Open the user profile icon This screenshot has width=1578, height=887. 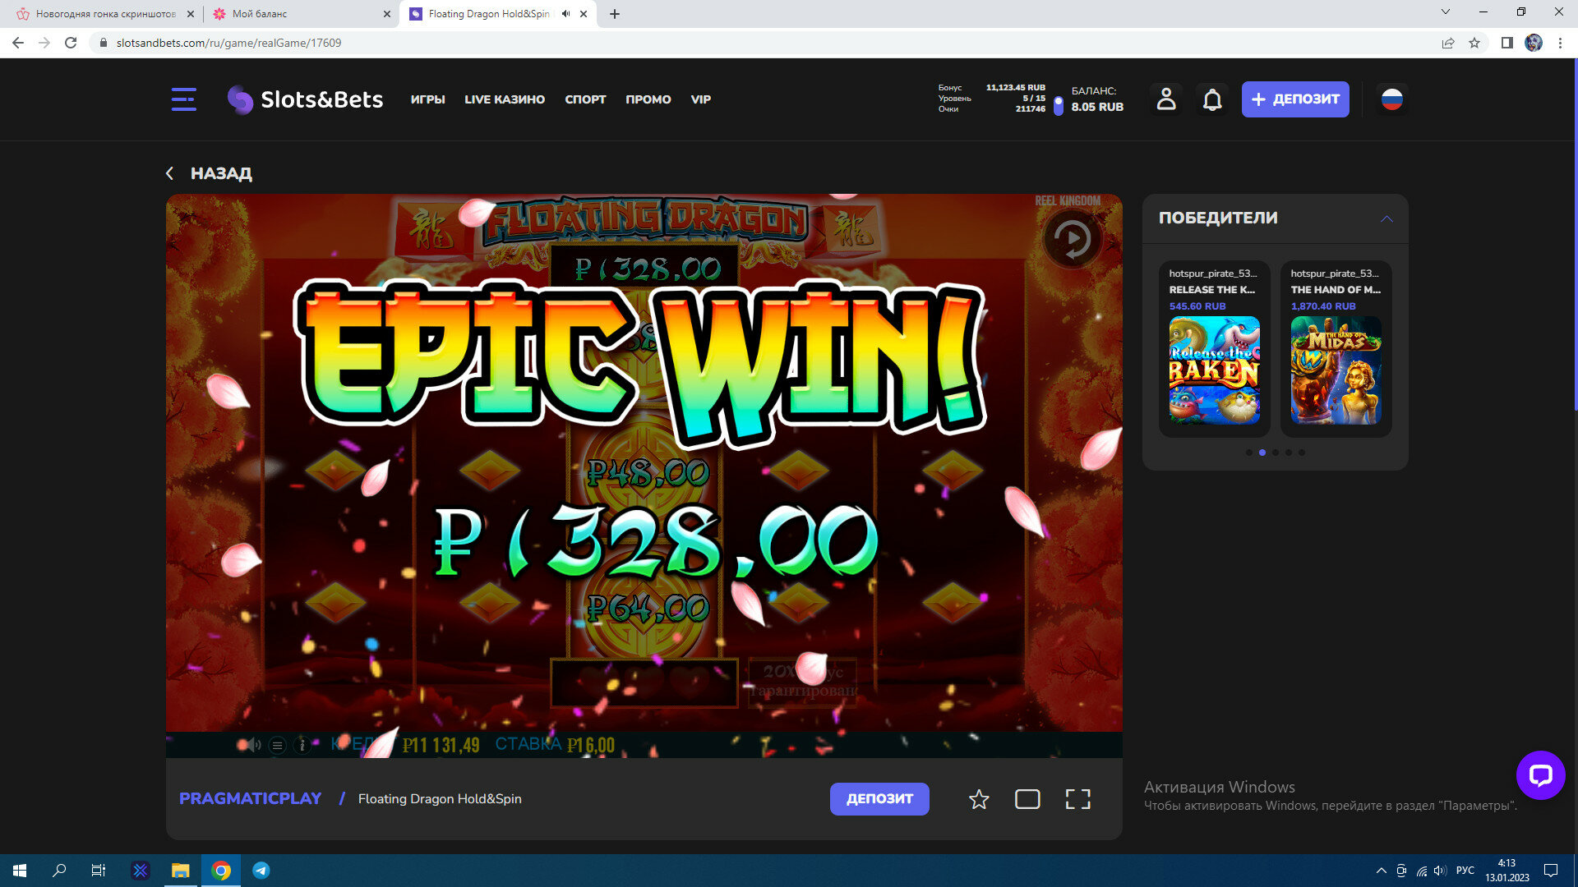[x=1165, y=99]
